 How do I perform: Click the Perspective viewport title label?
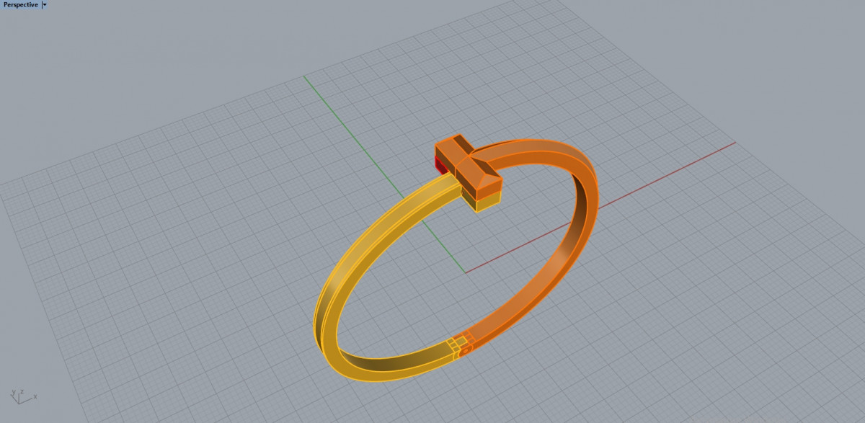point(20,4)
